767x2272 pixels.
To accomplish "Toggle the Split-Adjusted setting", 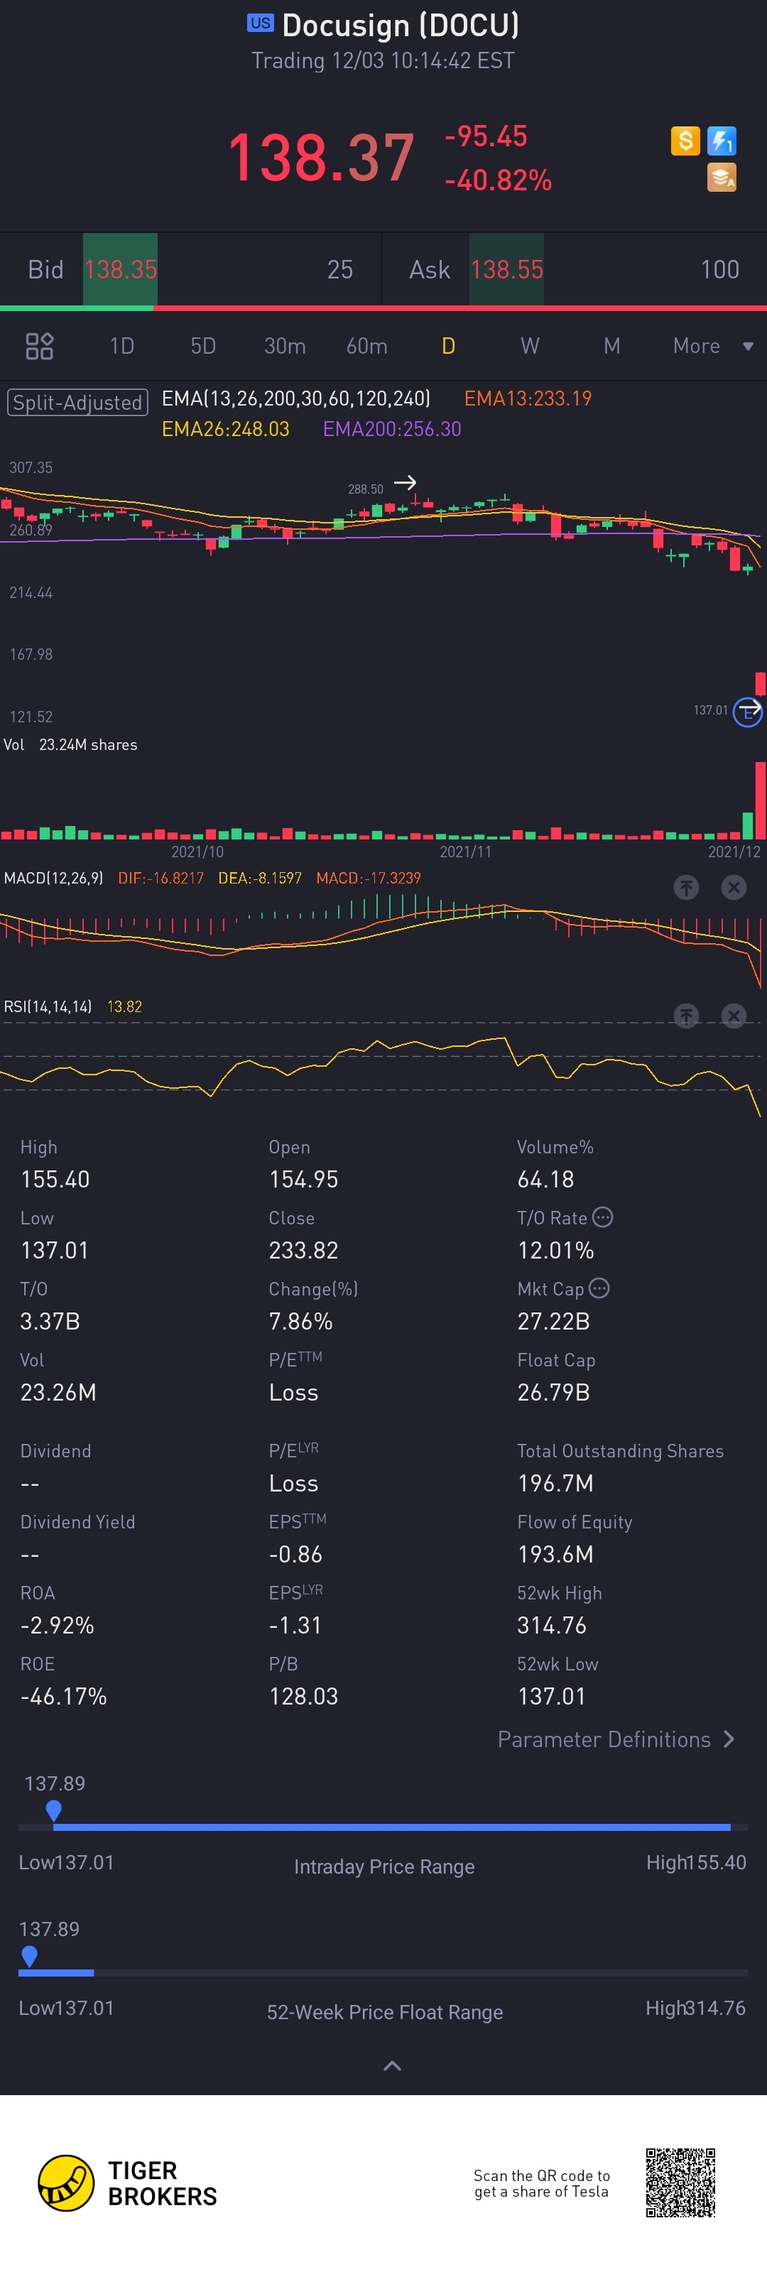I will (x=77, y=402).
